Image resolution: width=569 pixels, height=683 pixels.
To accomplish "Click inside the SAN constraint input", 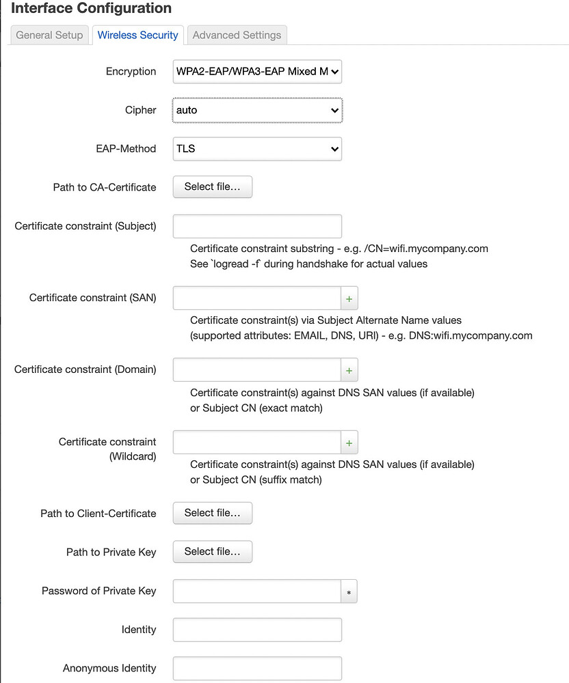I will tap(256, 298).
